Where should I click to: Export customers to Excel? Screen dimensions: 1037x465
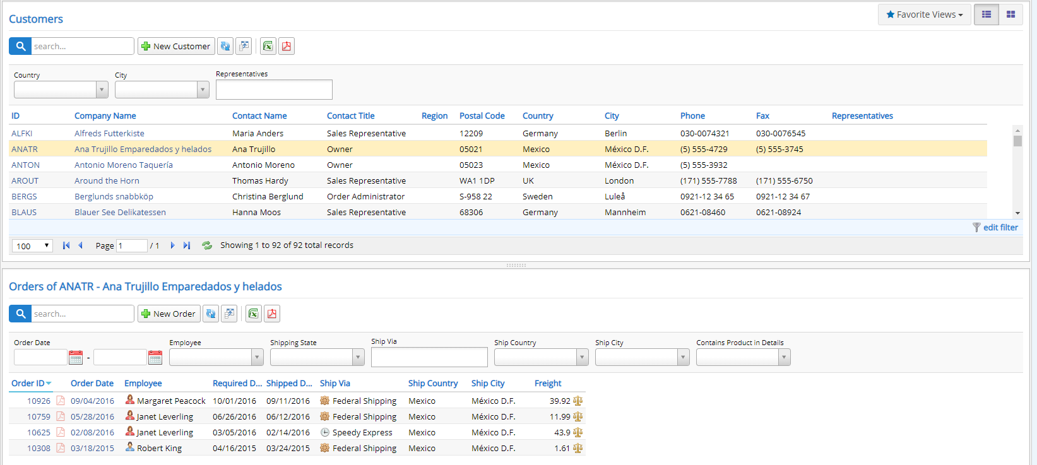[x=268, y=46]
